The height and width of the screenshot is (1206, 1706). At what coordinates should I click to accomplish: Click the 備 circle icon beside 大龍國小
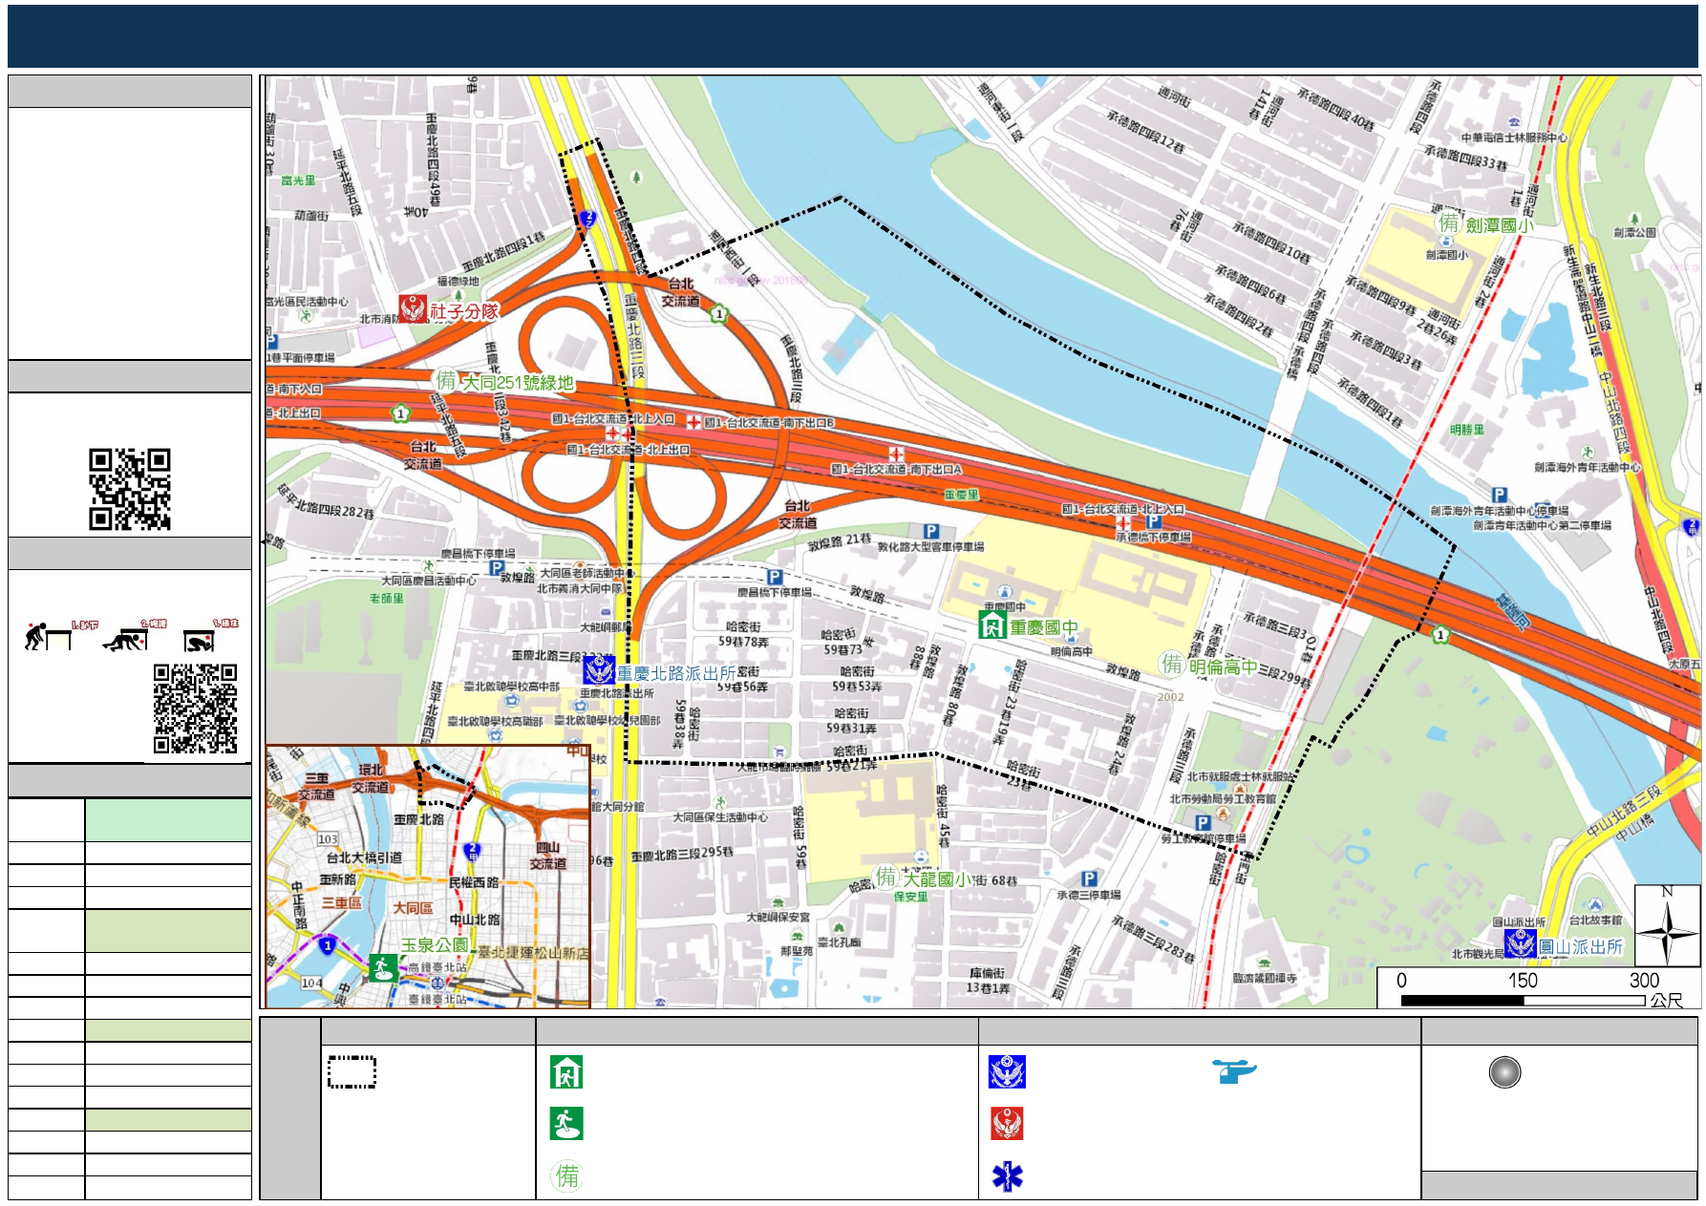886,877
